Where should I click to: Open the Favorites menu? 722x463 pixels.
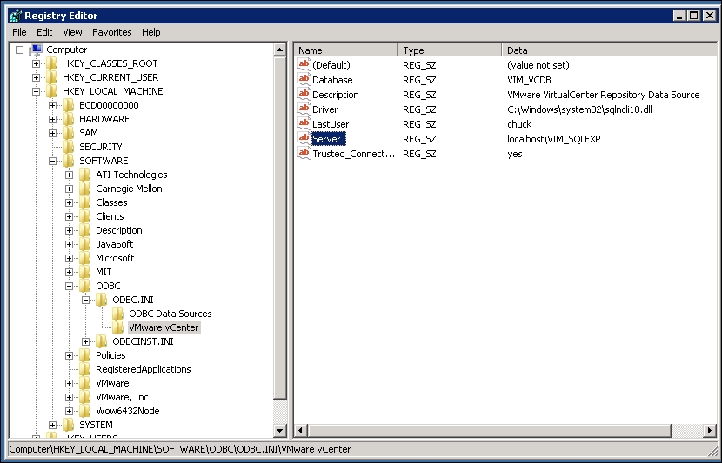coord(112,32)
